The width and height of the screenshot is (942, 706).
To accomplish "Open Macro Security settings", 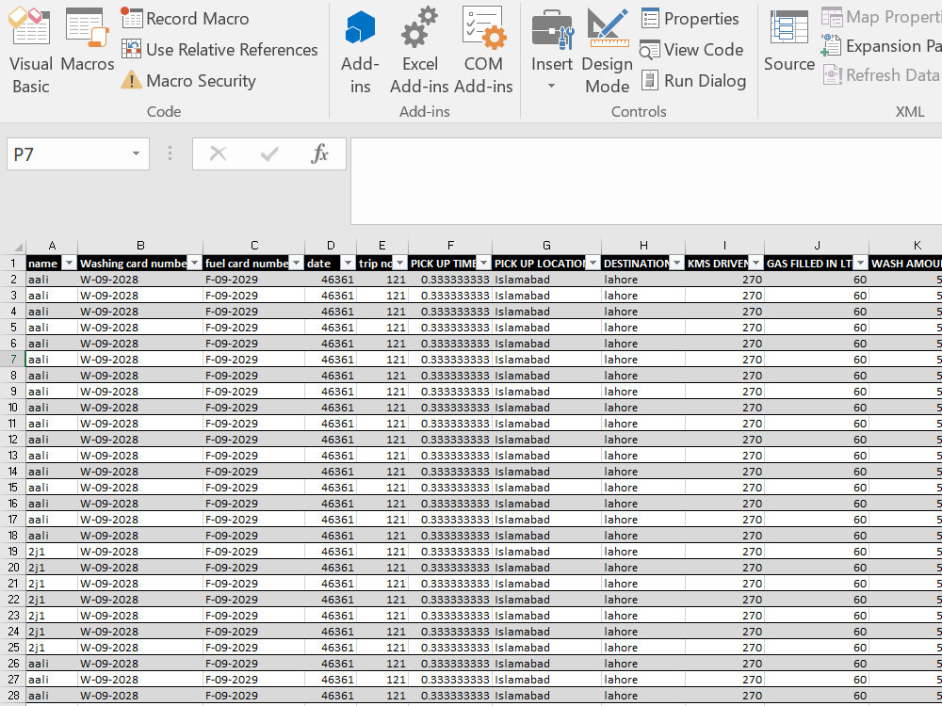I will tap(188, 80).
